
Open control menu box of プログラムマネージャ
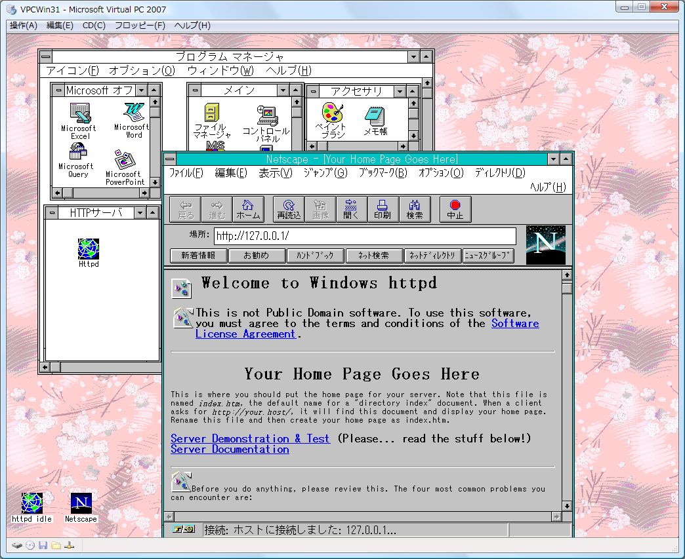pyautogui.click(x=46, y=56)
